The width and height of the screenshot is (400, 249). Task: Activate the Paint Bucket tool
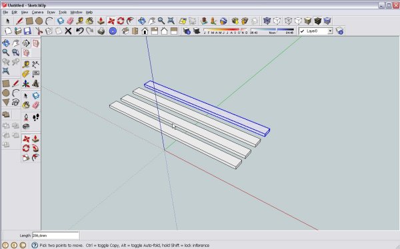[89, 21]
